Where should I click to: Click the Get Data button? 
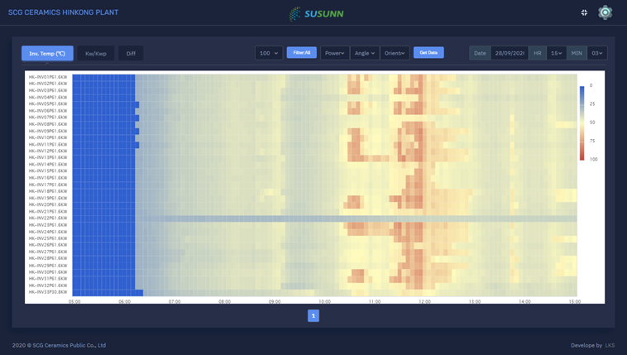(x=428, y=52)
